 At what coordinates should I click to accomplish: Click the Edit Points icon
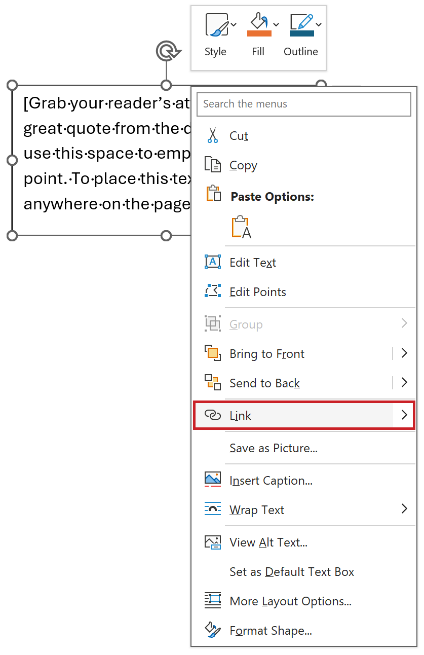pos(213,291)
